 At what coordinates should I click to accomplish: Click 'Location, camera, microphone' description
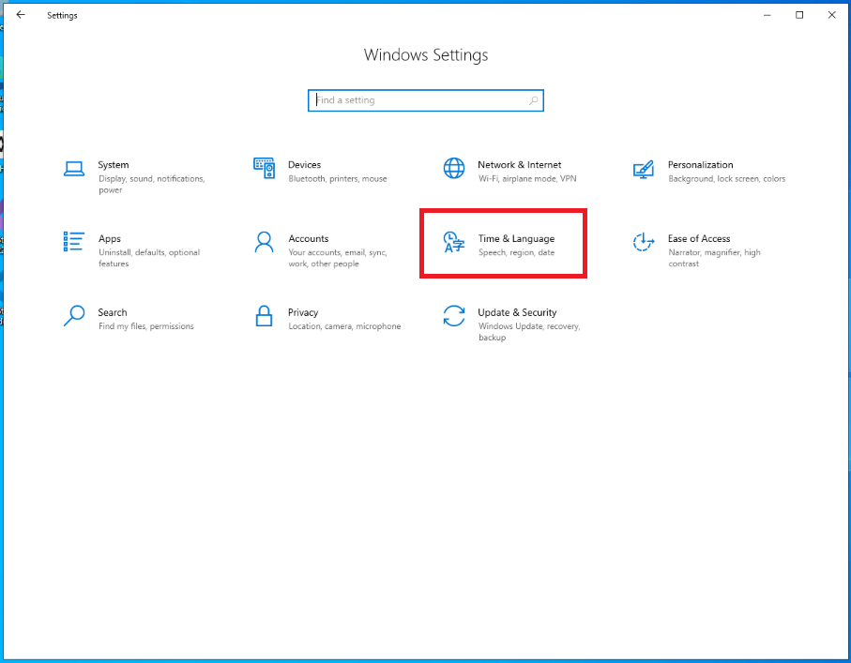click(344, 326)
